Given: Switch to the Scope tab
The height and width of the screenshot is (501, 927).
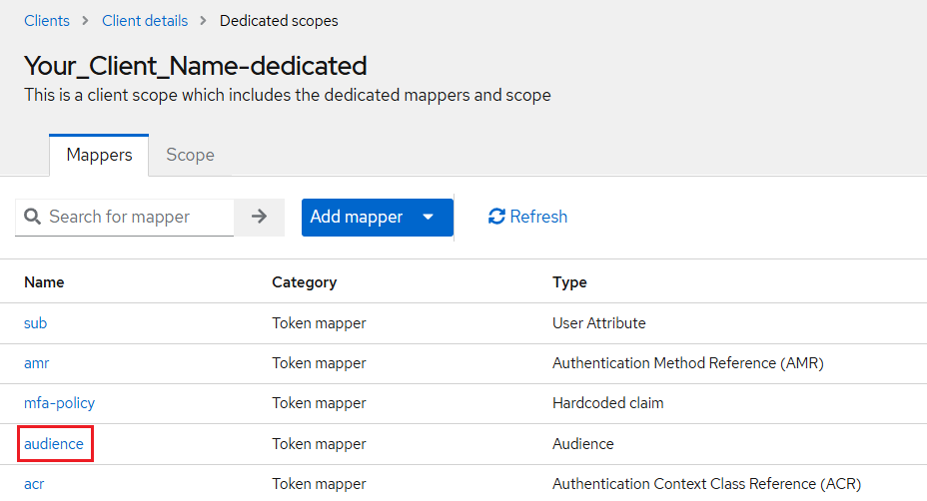Looking at the screenshot, I should pos(190,155).
